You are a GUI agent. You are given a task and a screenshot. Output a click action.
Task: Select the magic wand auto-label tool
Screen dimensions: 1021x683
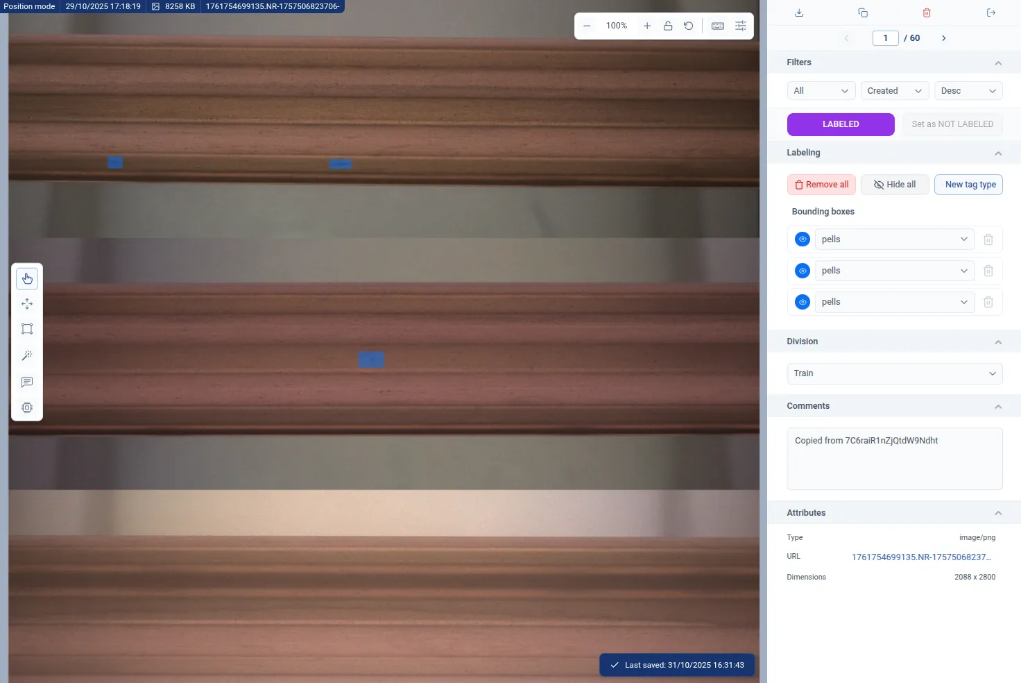tap(27, 355)
